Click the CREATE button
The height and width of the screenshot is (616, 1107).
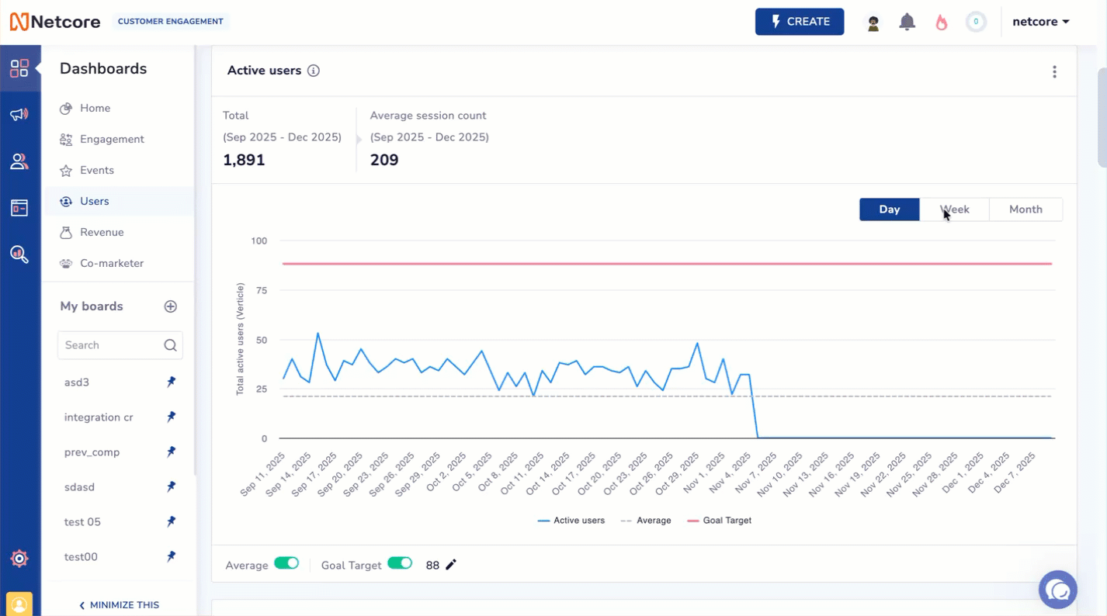[x=800, y=22]
